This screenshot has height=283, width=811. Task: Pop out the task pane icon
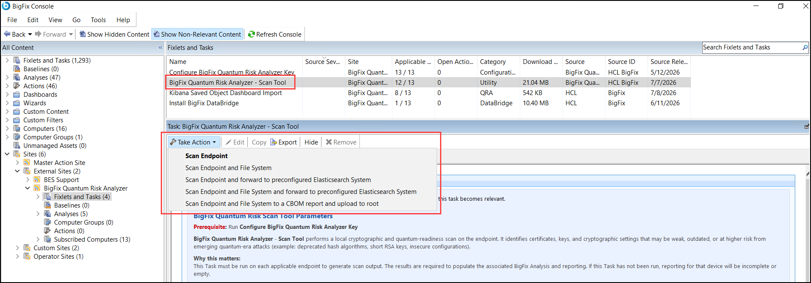[x=806, y=127]
